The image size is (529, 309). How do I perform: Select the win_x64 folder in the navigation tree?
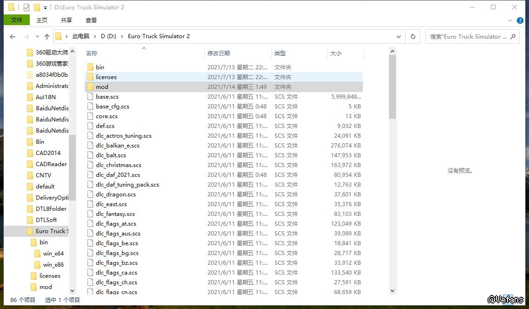click(x=53, y=254)
